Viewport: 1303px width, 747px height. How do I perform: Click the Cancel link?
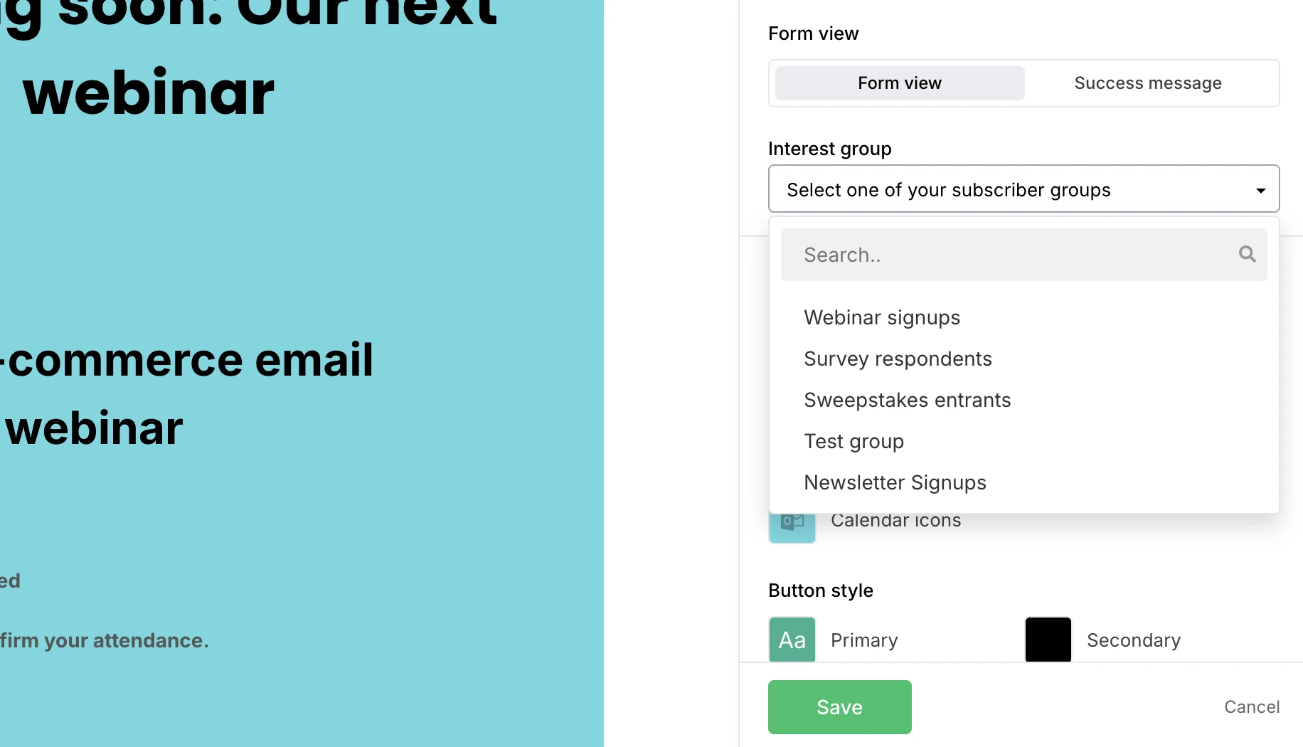(1251, 706)
